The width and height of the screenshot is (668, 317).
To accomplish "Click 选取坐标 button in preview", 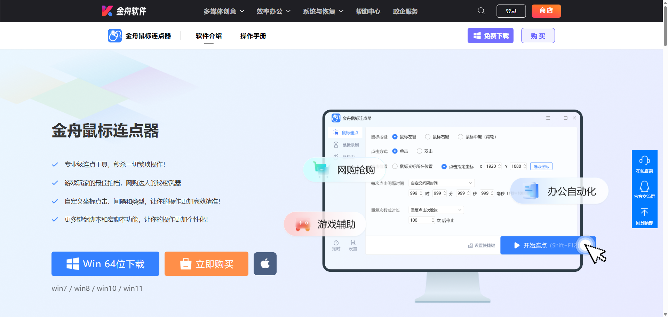I will point(541,166).
